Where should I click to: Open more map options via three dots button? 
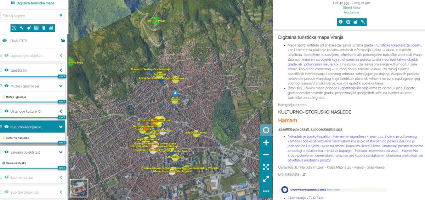[x=266, y=191]
